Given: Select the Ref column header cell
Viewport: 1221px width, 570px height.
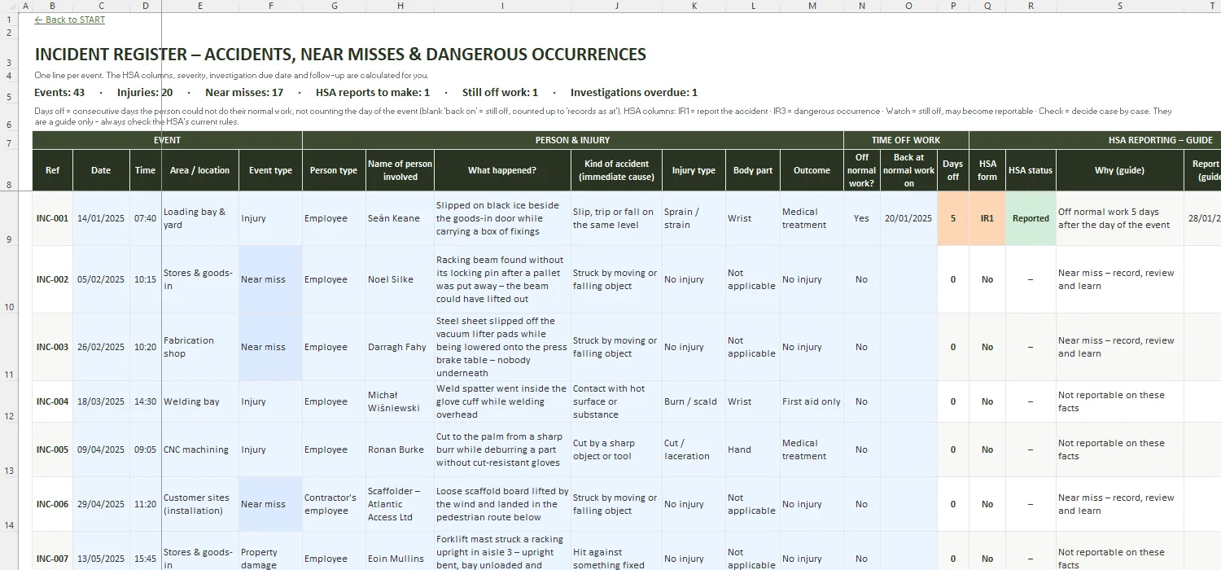Looking at the screenshot, I should pos(53,170).
